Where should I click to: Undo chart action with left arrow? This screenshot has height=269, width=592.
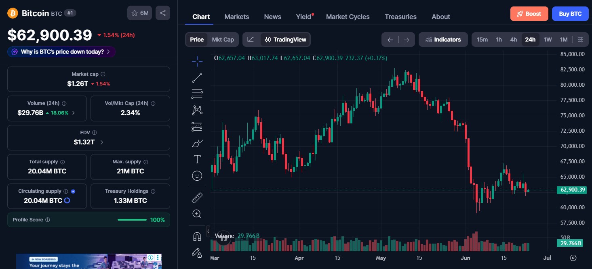(x=390, y=40)
